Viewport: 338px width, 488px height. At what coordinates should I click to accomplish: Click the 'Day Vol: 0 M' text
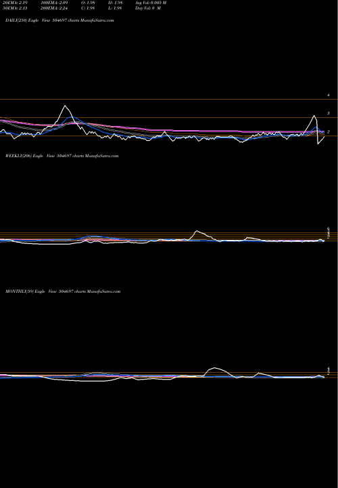tap(148, 8)
